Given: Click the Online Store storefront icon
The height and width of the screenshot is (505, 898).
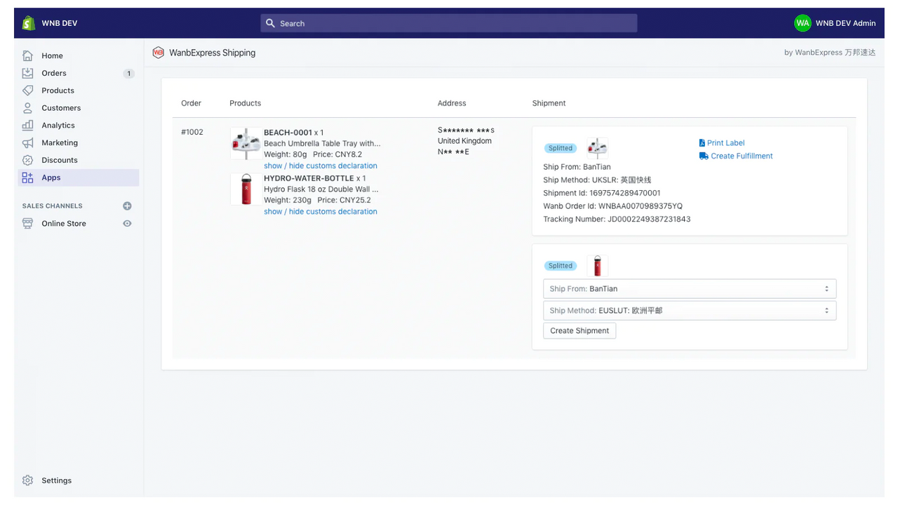Looking at the screenshot, I should (x=27, y=223).
